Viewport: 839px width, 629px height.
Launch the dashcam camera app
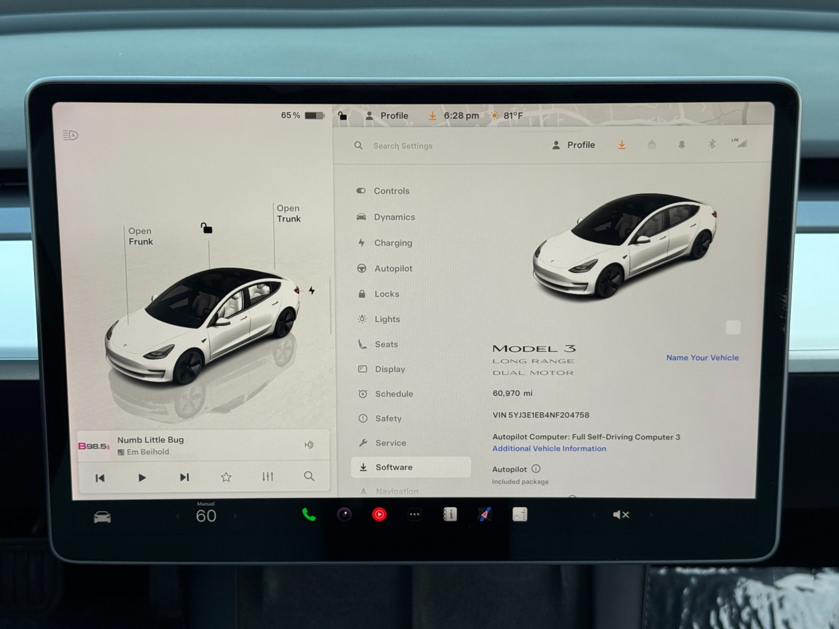[x=344, y=515]
